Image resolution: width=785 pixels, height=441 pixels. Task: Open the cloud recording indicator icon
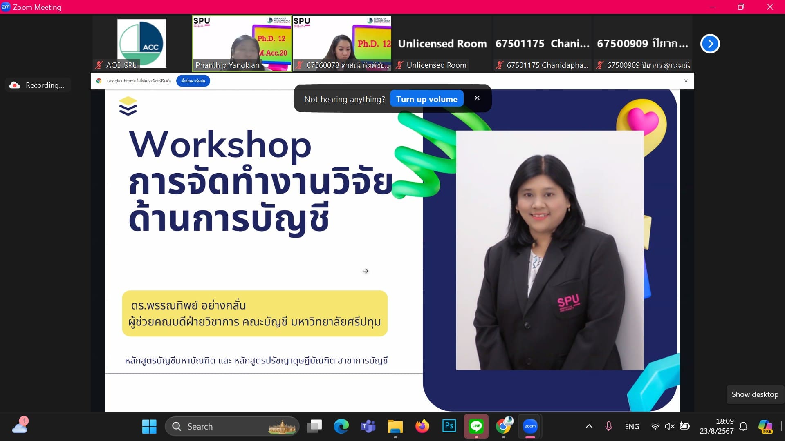[15, 85]
